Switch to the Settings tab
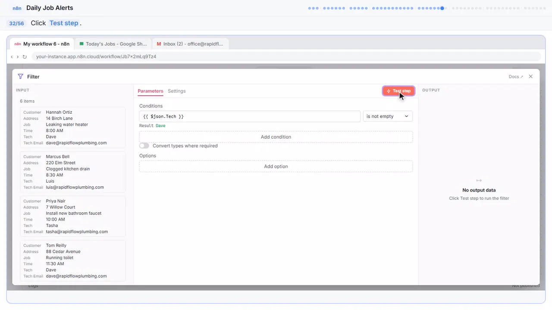The width and height of the screenshot is (552, 310). pyautogui.click(x=177, y=91)
